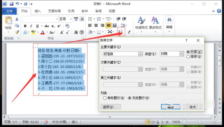Switch to the 插入 ribbon tab
224x127 pixels.
tap(38, 11)
